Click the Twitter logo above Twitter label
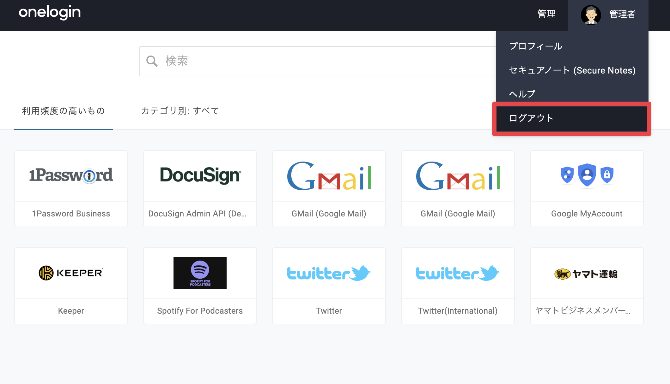 tap(329, 273)
